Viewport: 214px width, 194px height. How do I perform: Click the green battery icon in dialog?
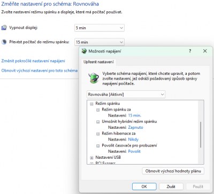click(94, 78)
